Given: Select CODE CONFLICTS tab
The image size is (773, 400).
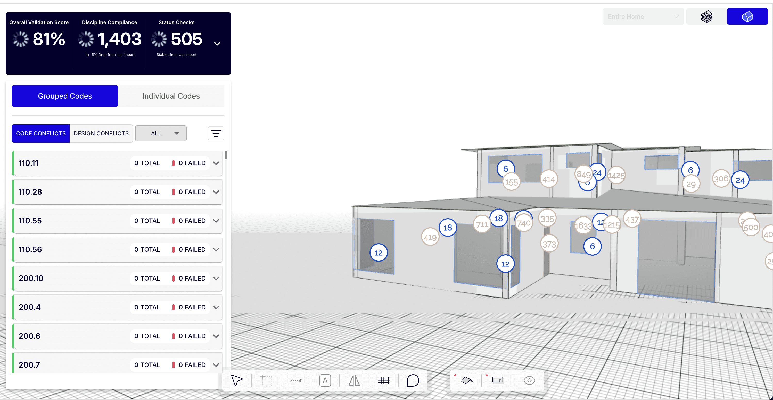Looking at the screenshot, I should tap(41, 133).
